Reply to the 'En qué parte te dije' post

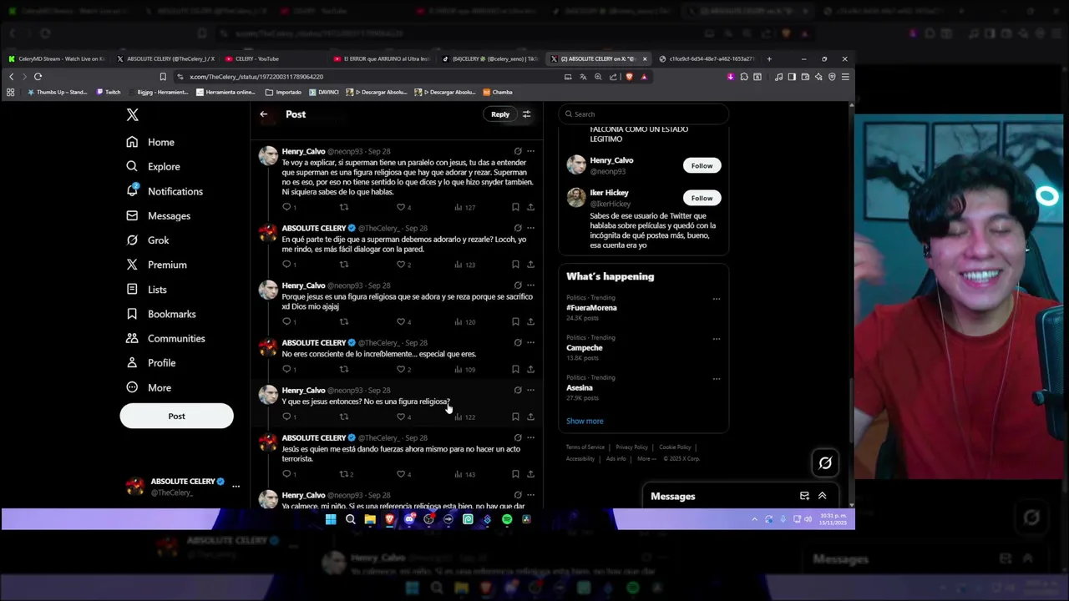point(288,265)
